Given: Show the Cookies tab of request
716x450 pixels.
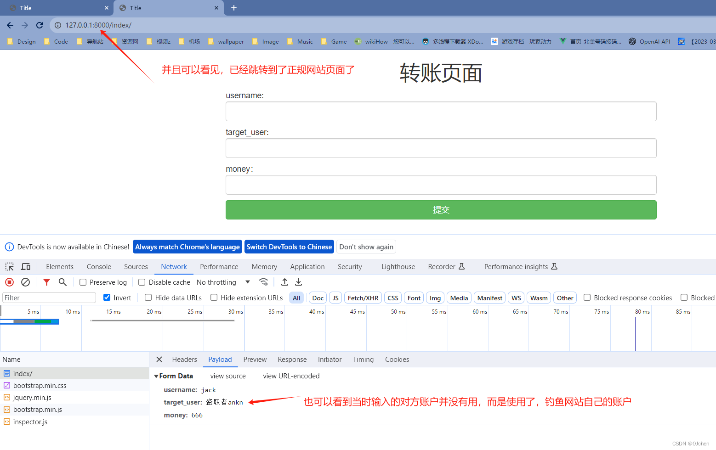Looking at the screenshot, I should (x=397, y=360).
